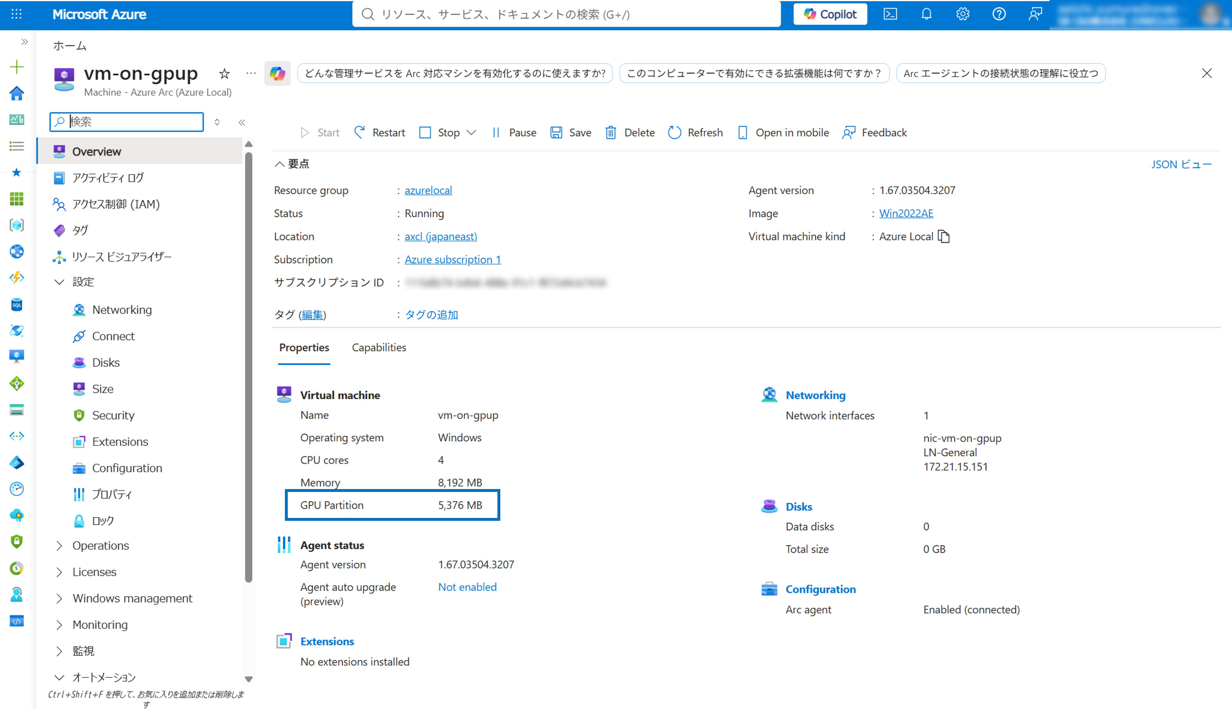1232x709 pixels.
Task: Click the Stop button
Action: pyautogui.click(x=440, y=132)
